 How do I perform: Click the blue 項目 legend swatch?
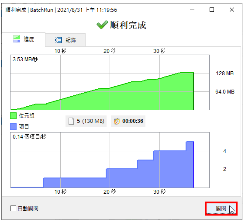coord(13,127)
